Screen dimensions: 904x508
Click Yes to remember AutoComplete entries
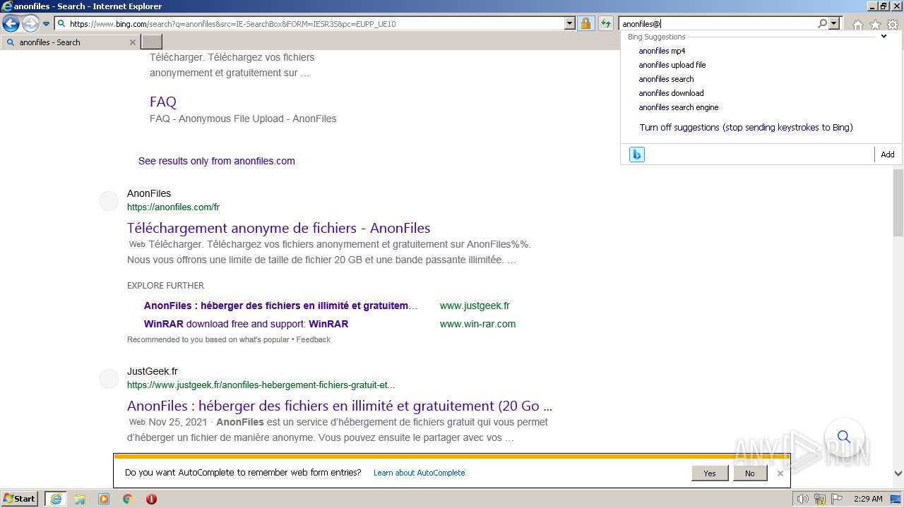(x=710, y=473)
